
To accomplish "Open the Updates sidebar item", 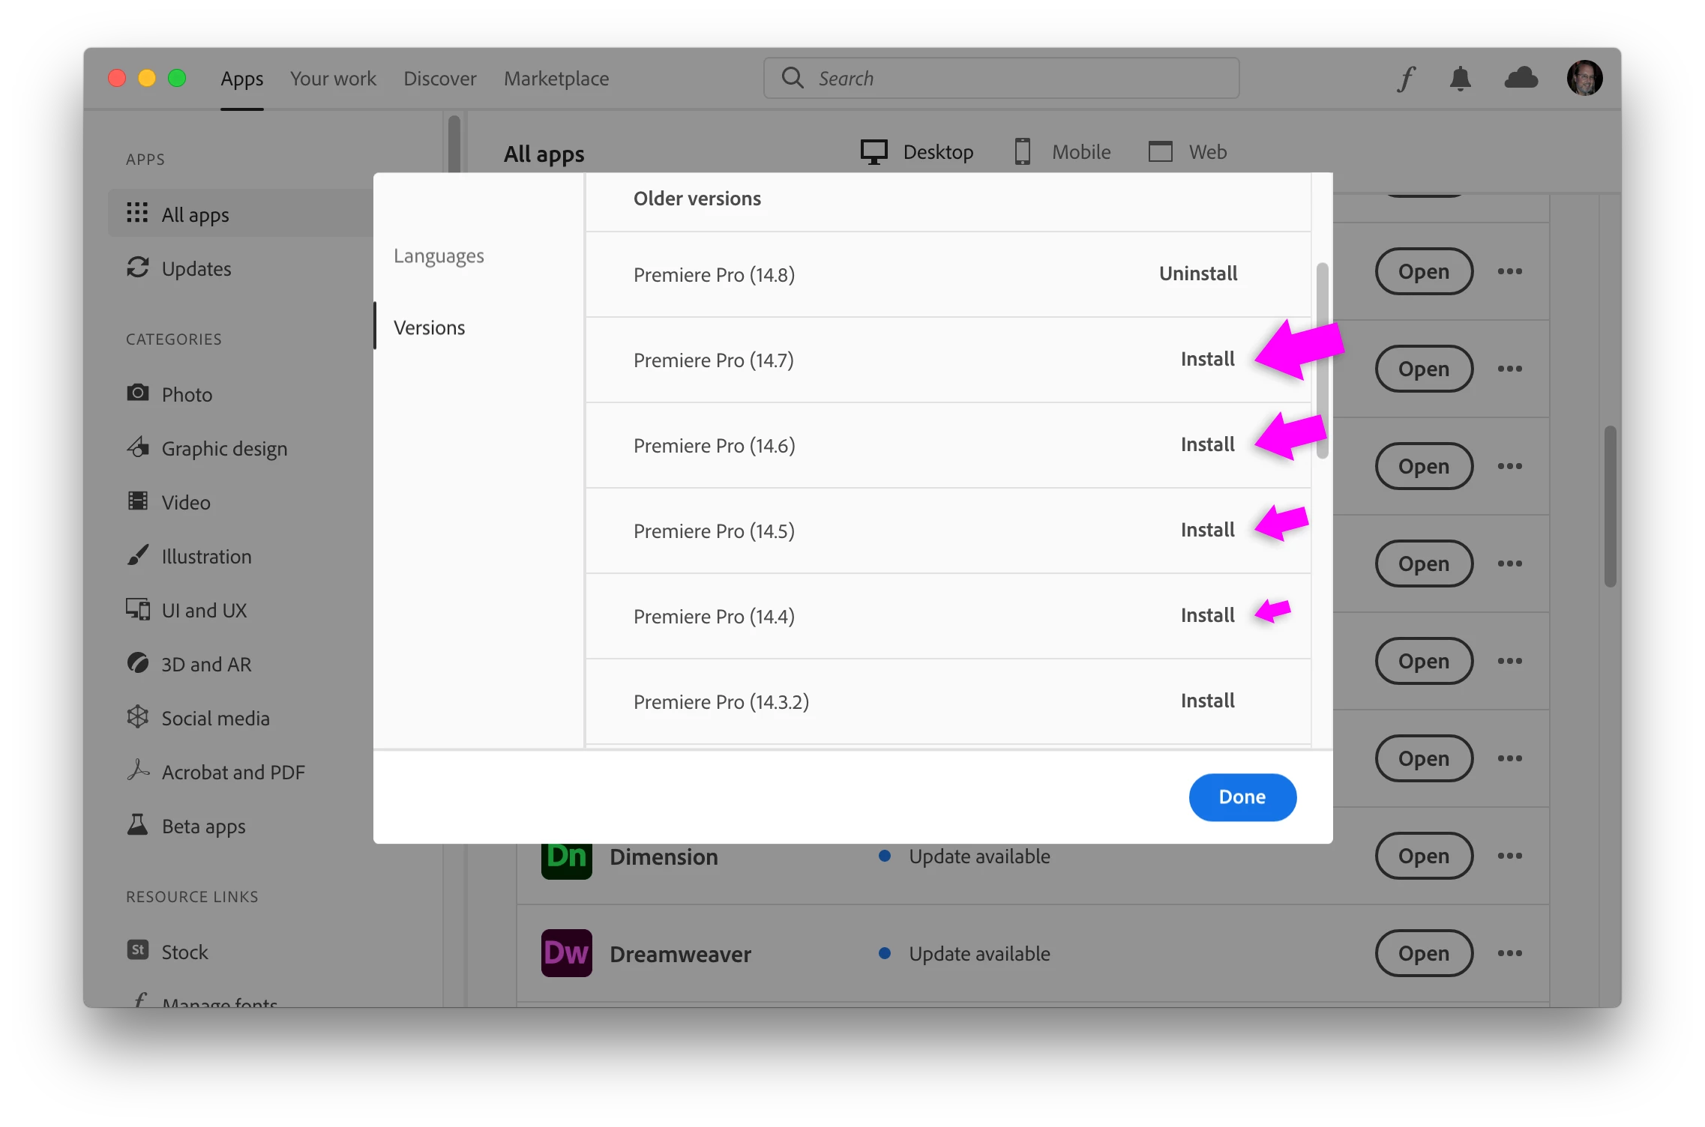I will 196,268.
